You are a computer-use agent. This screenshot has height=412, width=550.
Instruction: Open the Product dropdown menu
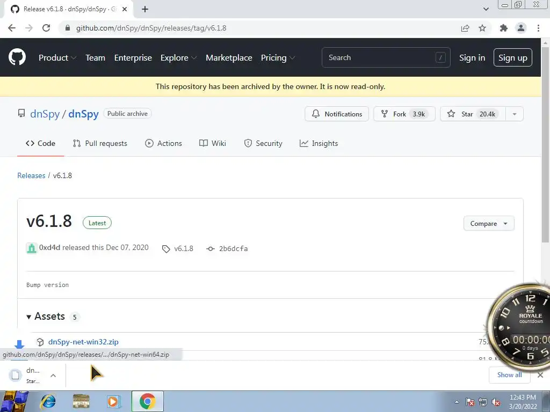tap(57, 58)
